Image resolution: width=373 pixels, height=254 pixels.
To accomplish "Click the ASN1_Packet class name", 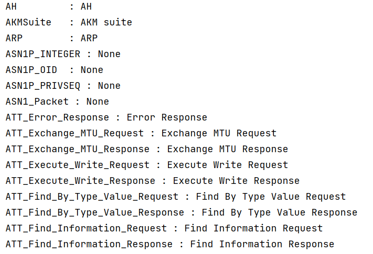I will coord(37,102).
